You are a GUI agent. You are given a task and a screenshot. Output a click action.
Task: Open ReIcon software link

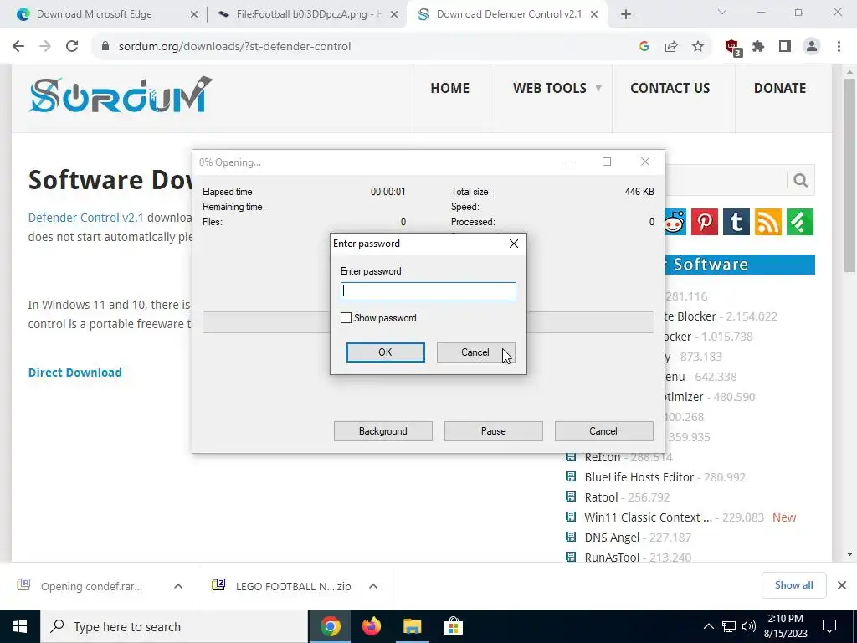pyautogui.click(x=603, y=457)
